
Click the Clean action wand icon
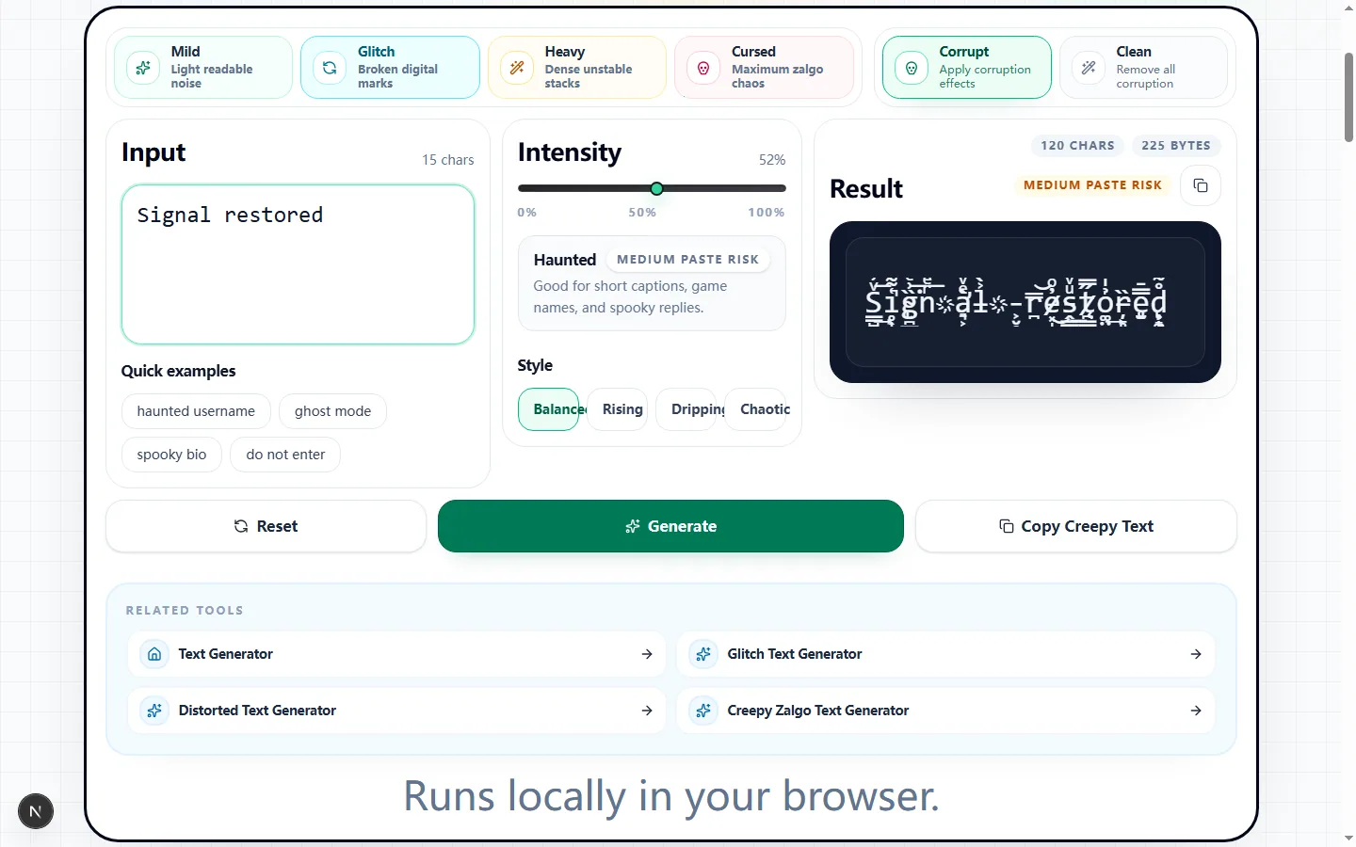point(1089,68)
